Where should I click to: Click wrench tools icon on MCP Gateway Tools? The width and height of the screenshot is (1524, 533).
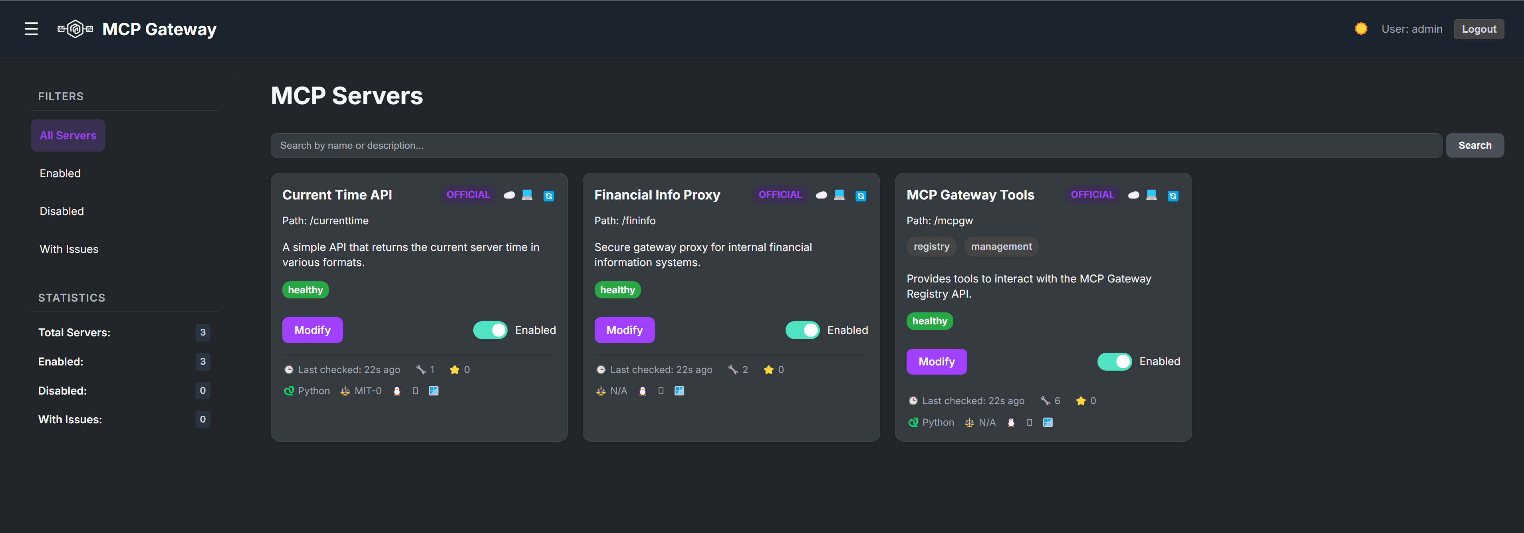pyautogui.click(x=1045, y=401)
